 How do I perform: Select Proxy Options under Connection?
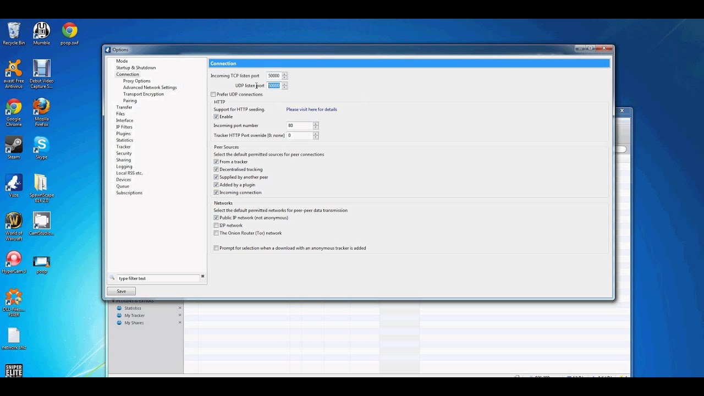coord(136,81)
